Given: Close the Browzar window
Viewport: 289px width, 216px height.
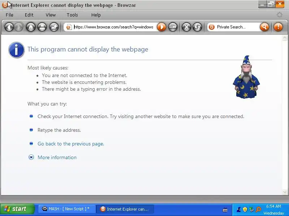Looking at the screenshot, I should tap(280, 4).
